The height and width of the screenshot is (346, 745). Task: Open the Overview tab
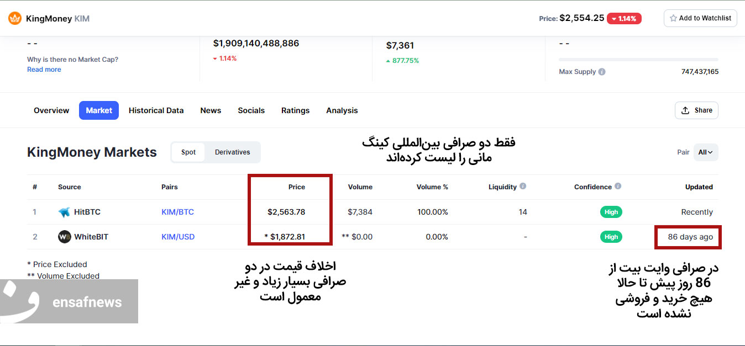point(51,110)
